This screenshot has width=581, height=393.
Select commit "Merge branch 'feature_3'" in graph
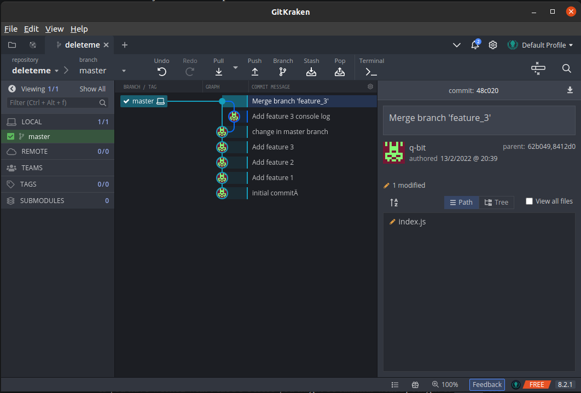tap(290, 101)
